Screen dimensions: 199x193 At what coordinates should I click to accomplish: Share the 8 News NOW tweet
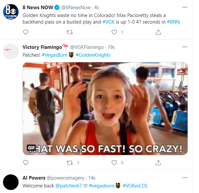point(158,32)
